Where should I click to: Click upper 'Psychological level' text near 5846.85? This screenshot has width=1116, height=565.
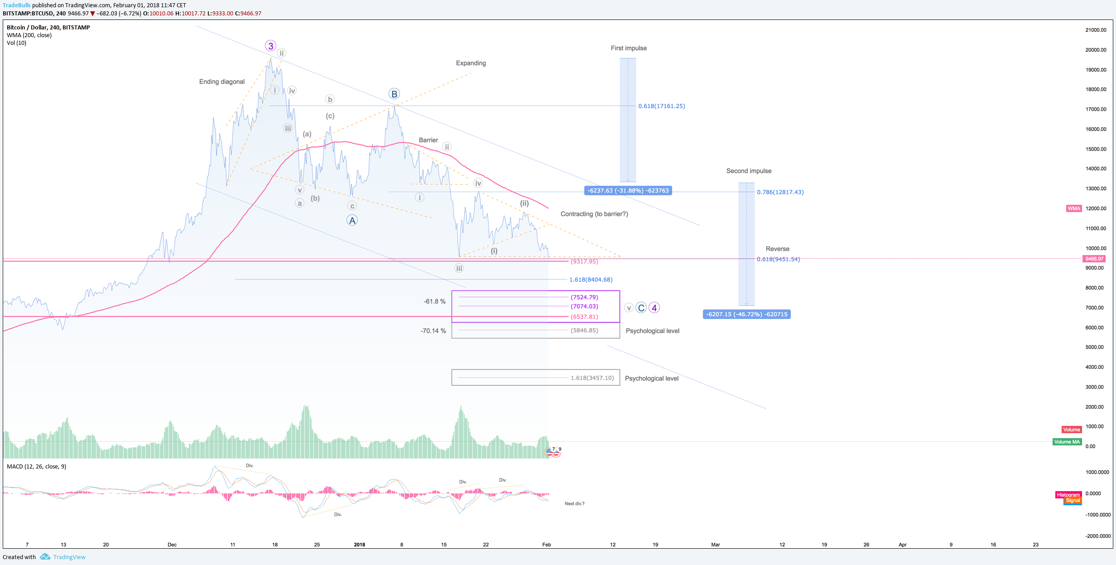(653, 331)
